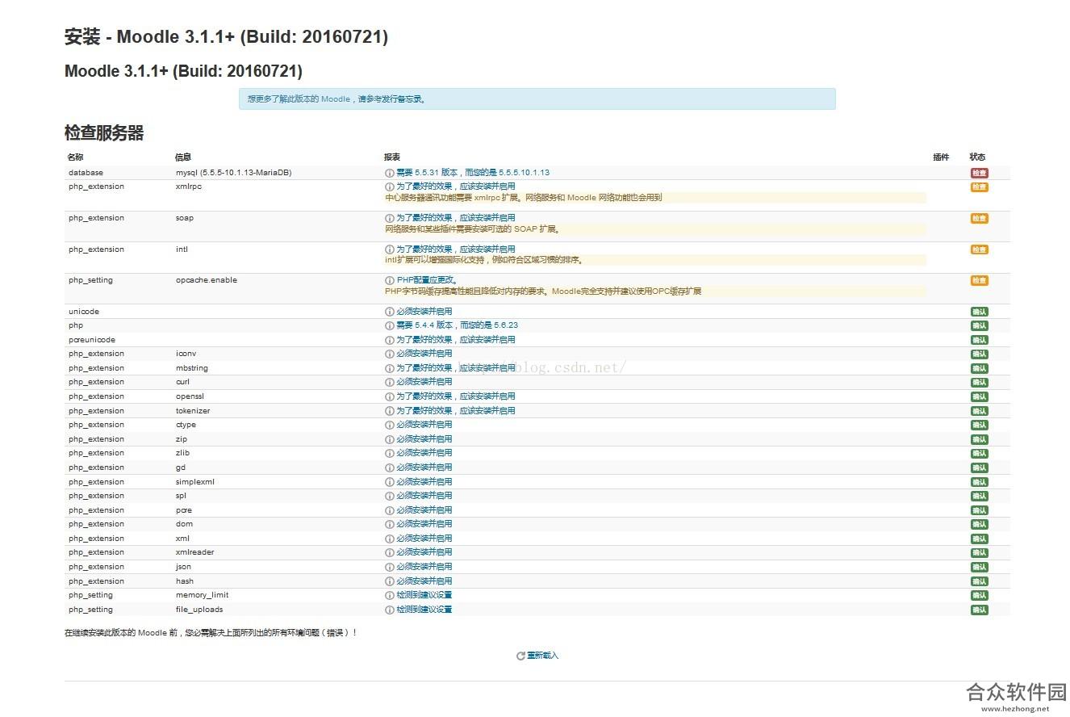This screenshot has height=717, width=1070.
Task: Click the orange status badge for opcache.enable
Action: [x=979, y=280]
